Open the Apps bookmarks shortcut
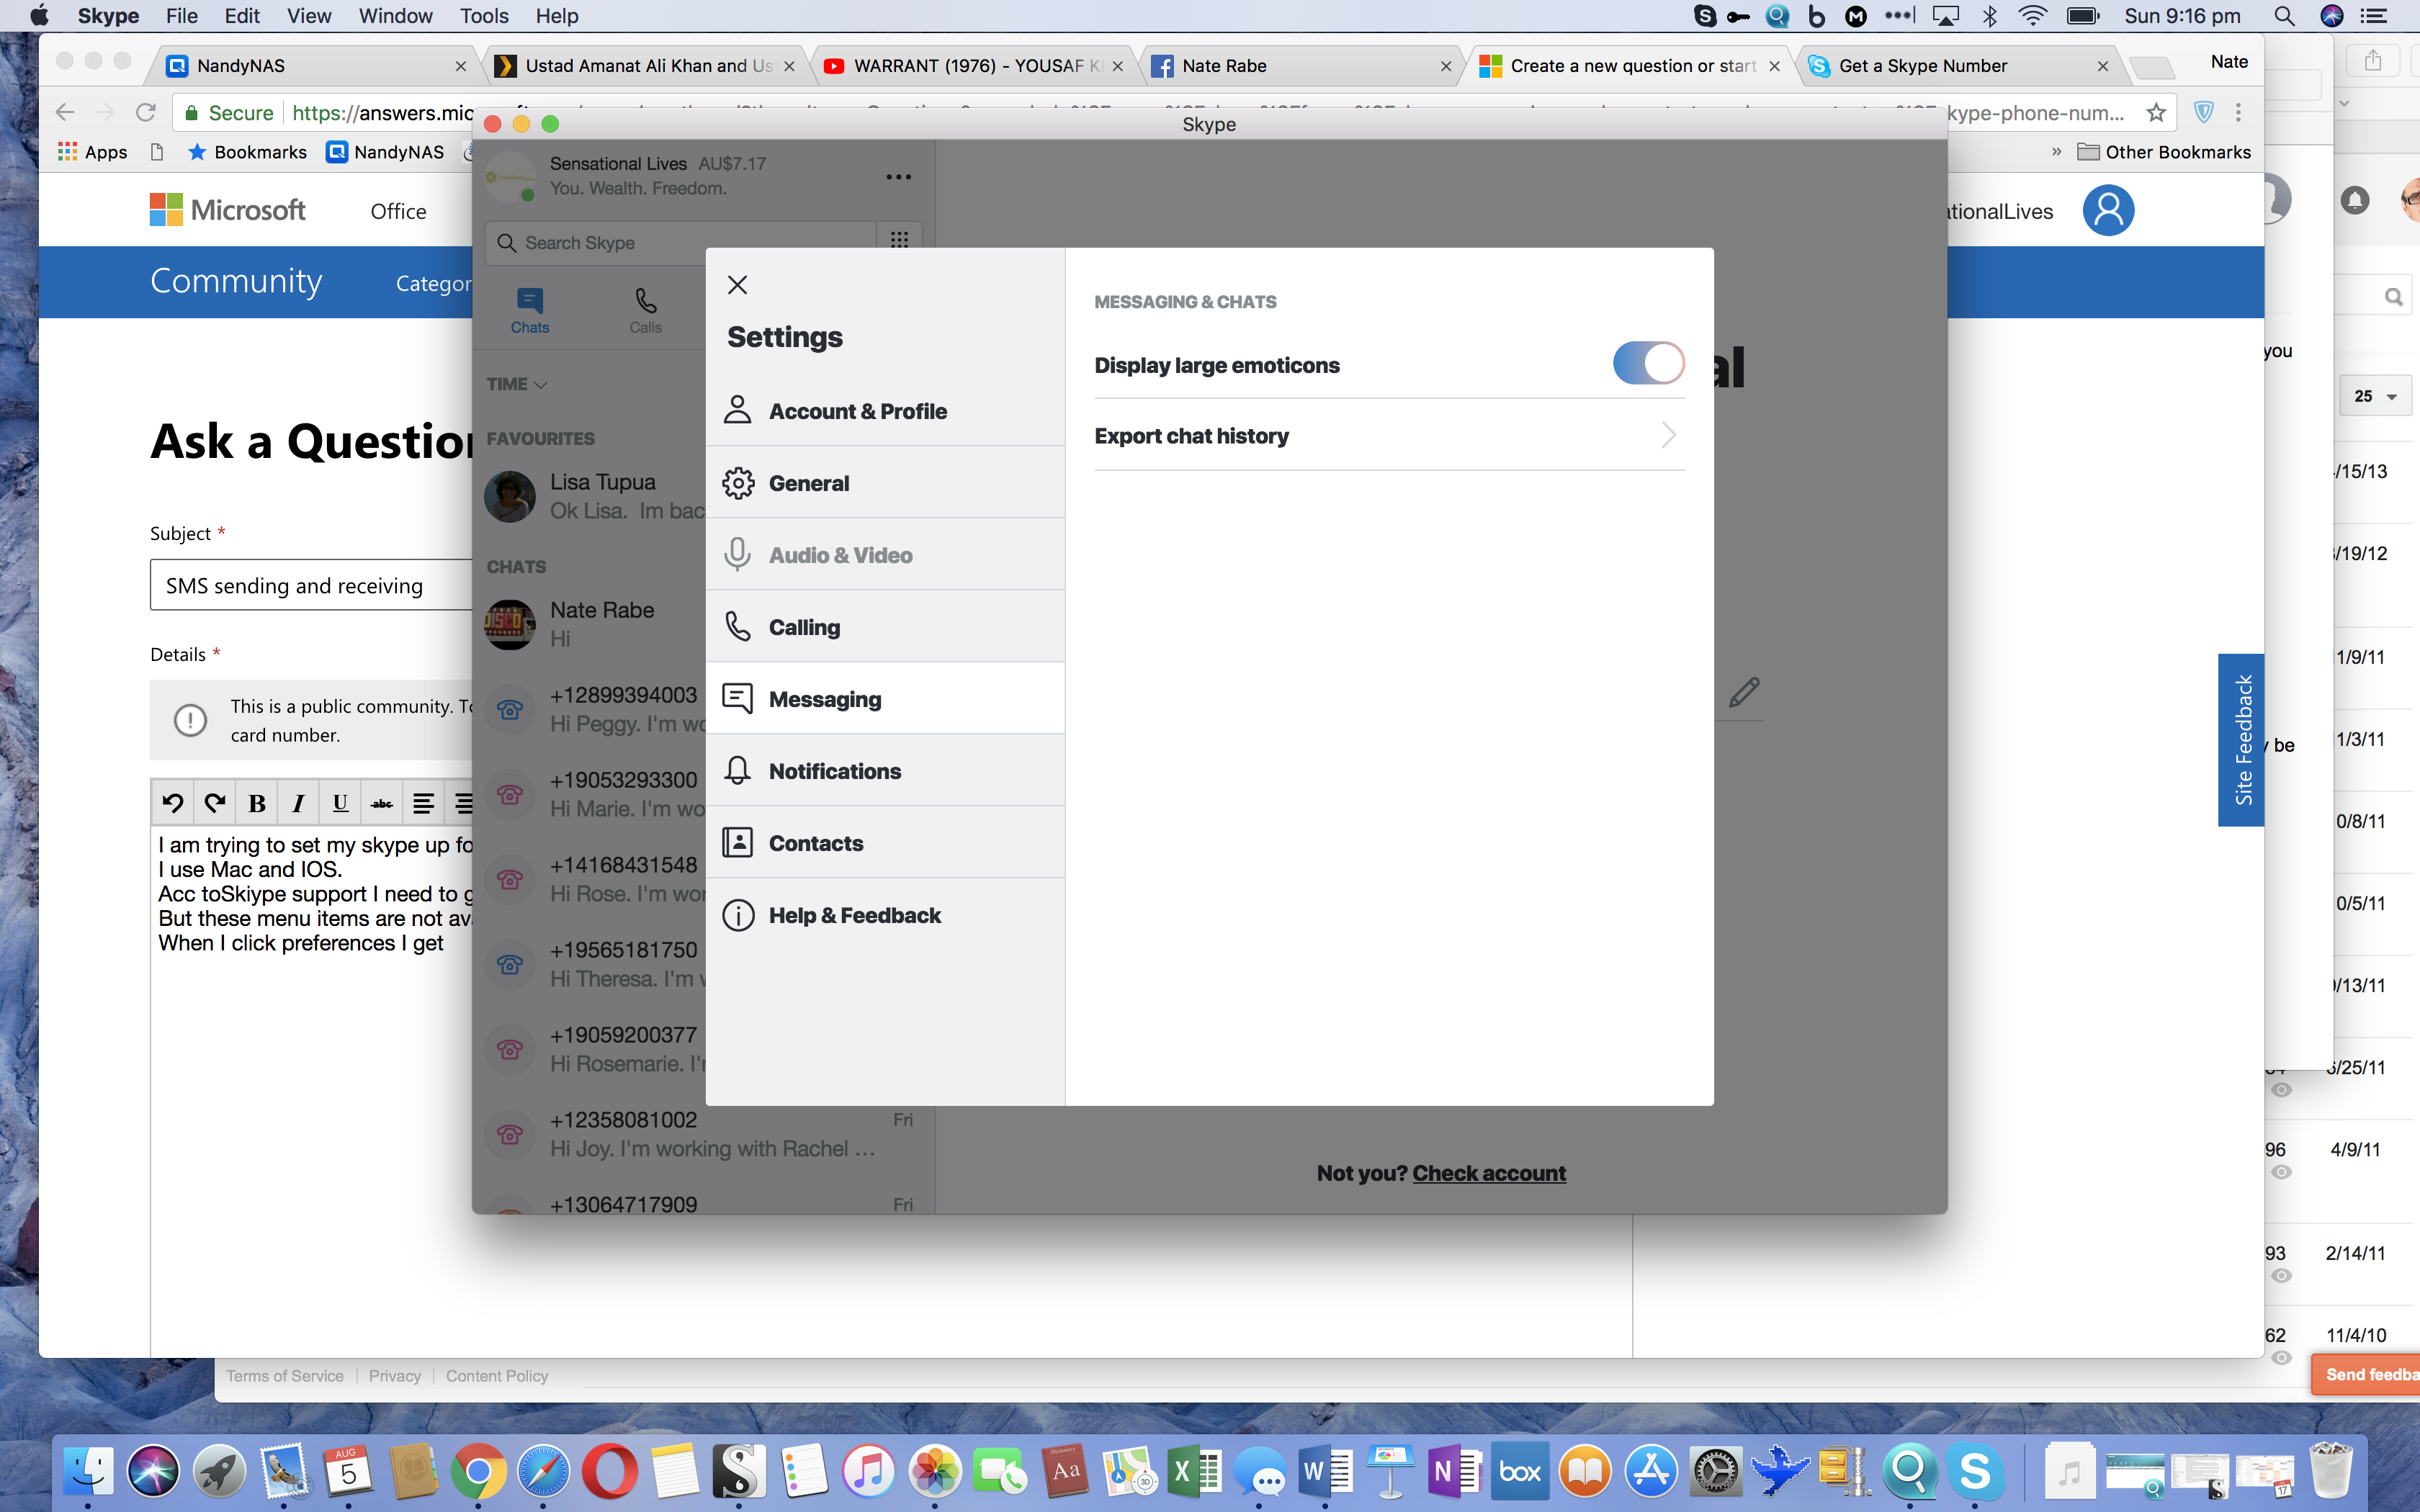Viewport: 2420px width, 1512px height. pos(92,152)
